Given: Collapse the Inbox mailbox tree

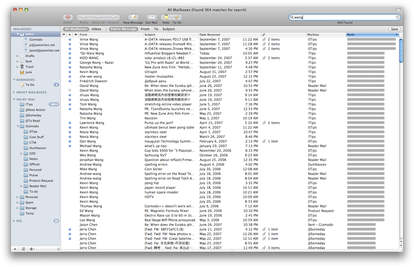Looking at the screenshot, I should [x=18, y=34].
